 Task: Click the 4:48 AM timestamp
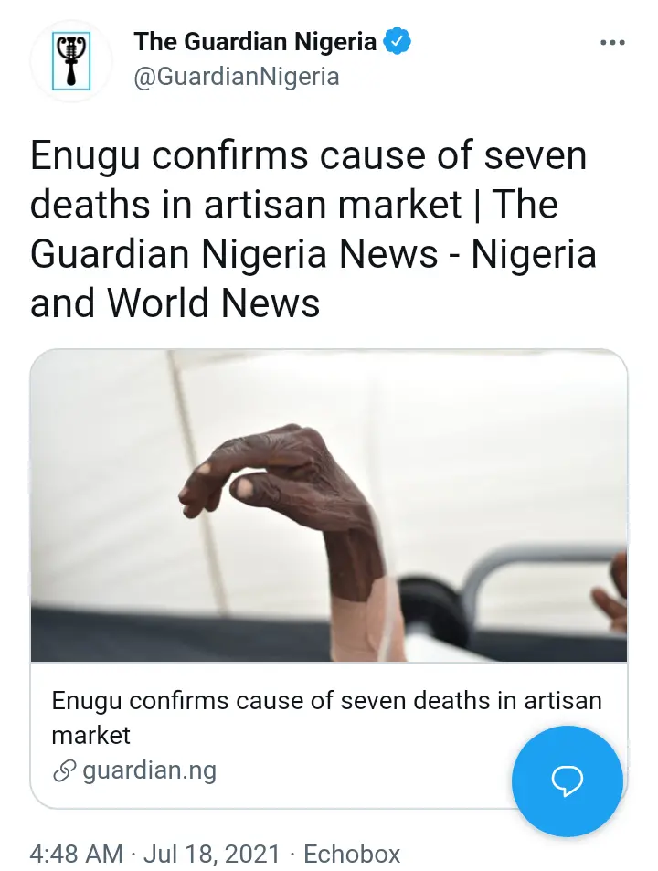(x=76, y=854)
